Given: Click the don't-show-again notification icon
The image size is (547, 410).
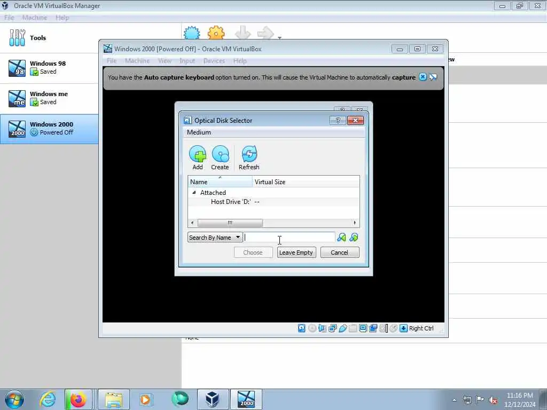Looking at the screenshot, I should pos(433,77).
